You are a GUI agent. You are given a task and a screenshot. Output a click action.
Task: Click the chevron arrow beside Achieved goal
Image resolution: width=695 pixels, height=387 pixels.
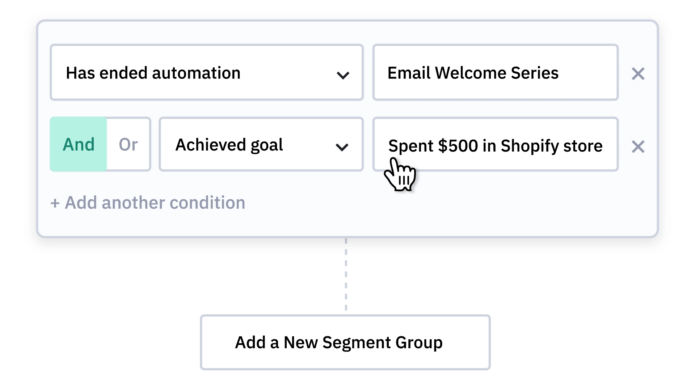[x=342, y=147]
